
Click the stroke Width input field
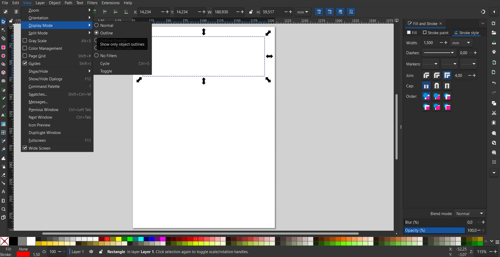tap(430, 43)
